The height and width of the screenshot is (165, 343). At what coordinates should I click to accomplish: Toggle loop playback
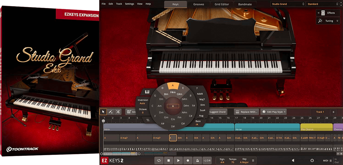tap(159, 160)
